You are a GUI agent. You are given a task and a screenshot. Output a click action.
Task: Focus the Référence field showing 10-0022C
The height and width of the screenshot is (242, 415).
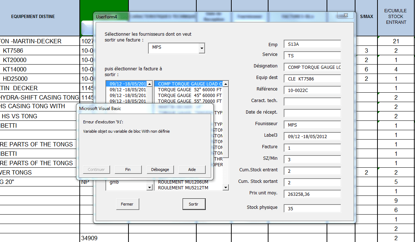point(312,90)
